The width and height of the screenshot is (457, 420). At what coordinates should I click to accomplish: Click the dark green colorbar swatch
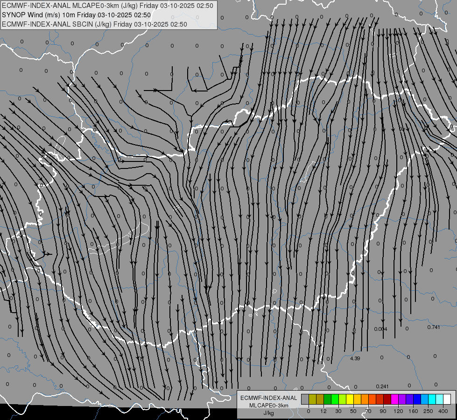[327, 399]
